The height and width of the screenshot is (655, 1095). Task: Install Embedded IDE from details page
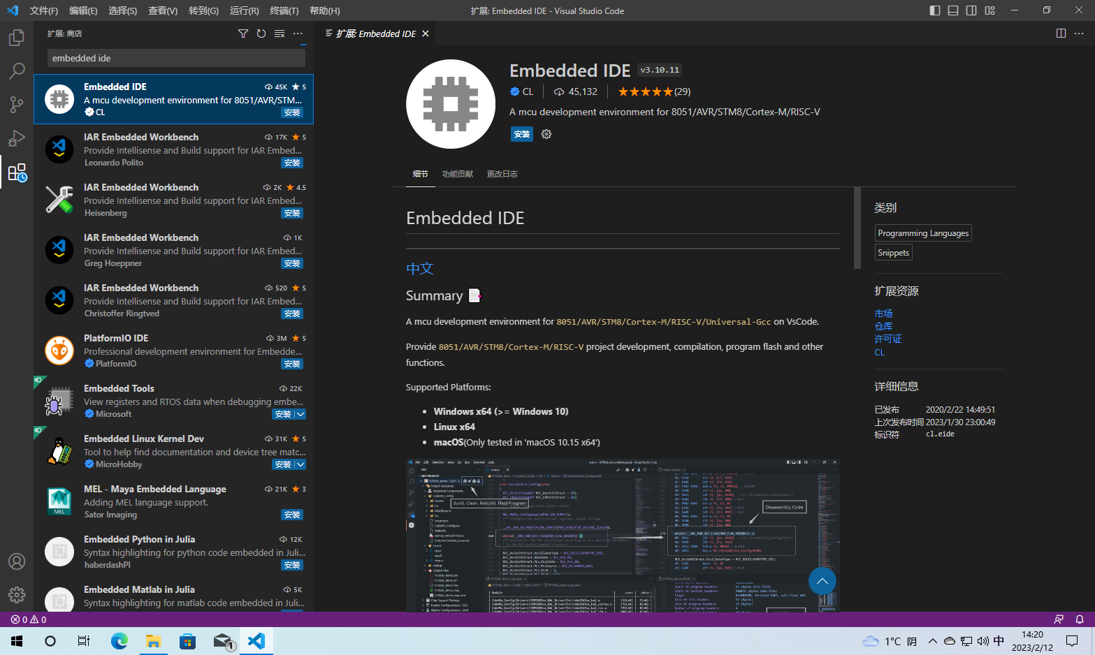pyautogui.click(x=522, y=134)
